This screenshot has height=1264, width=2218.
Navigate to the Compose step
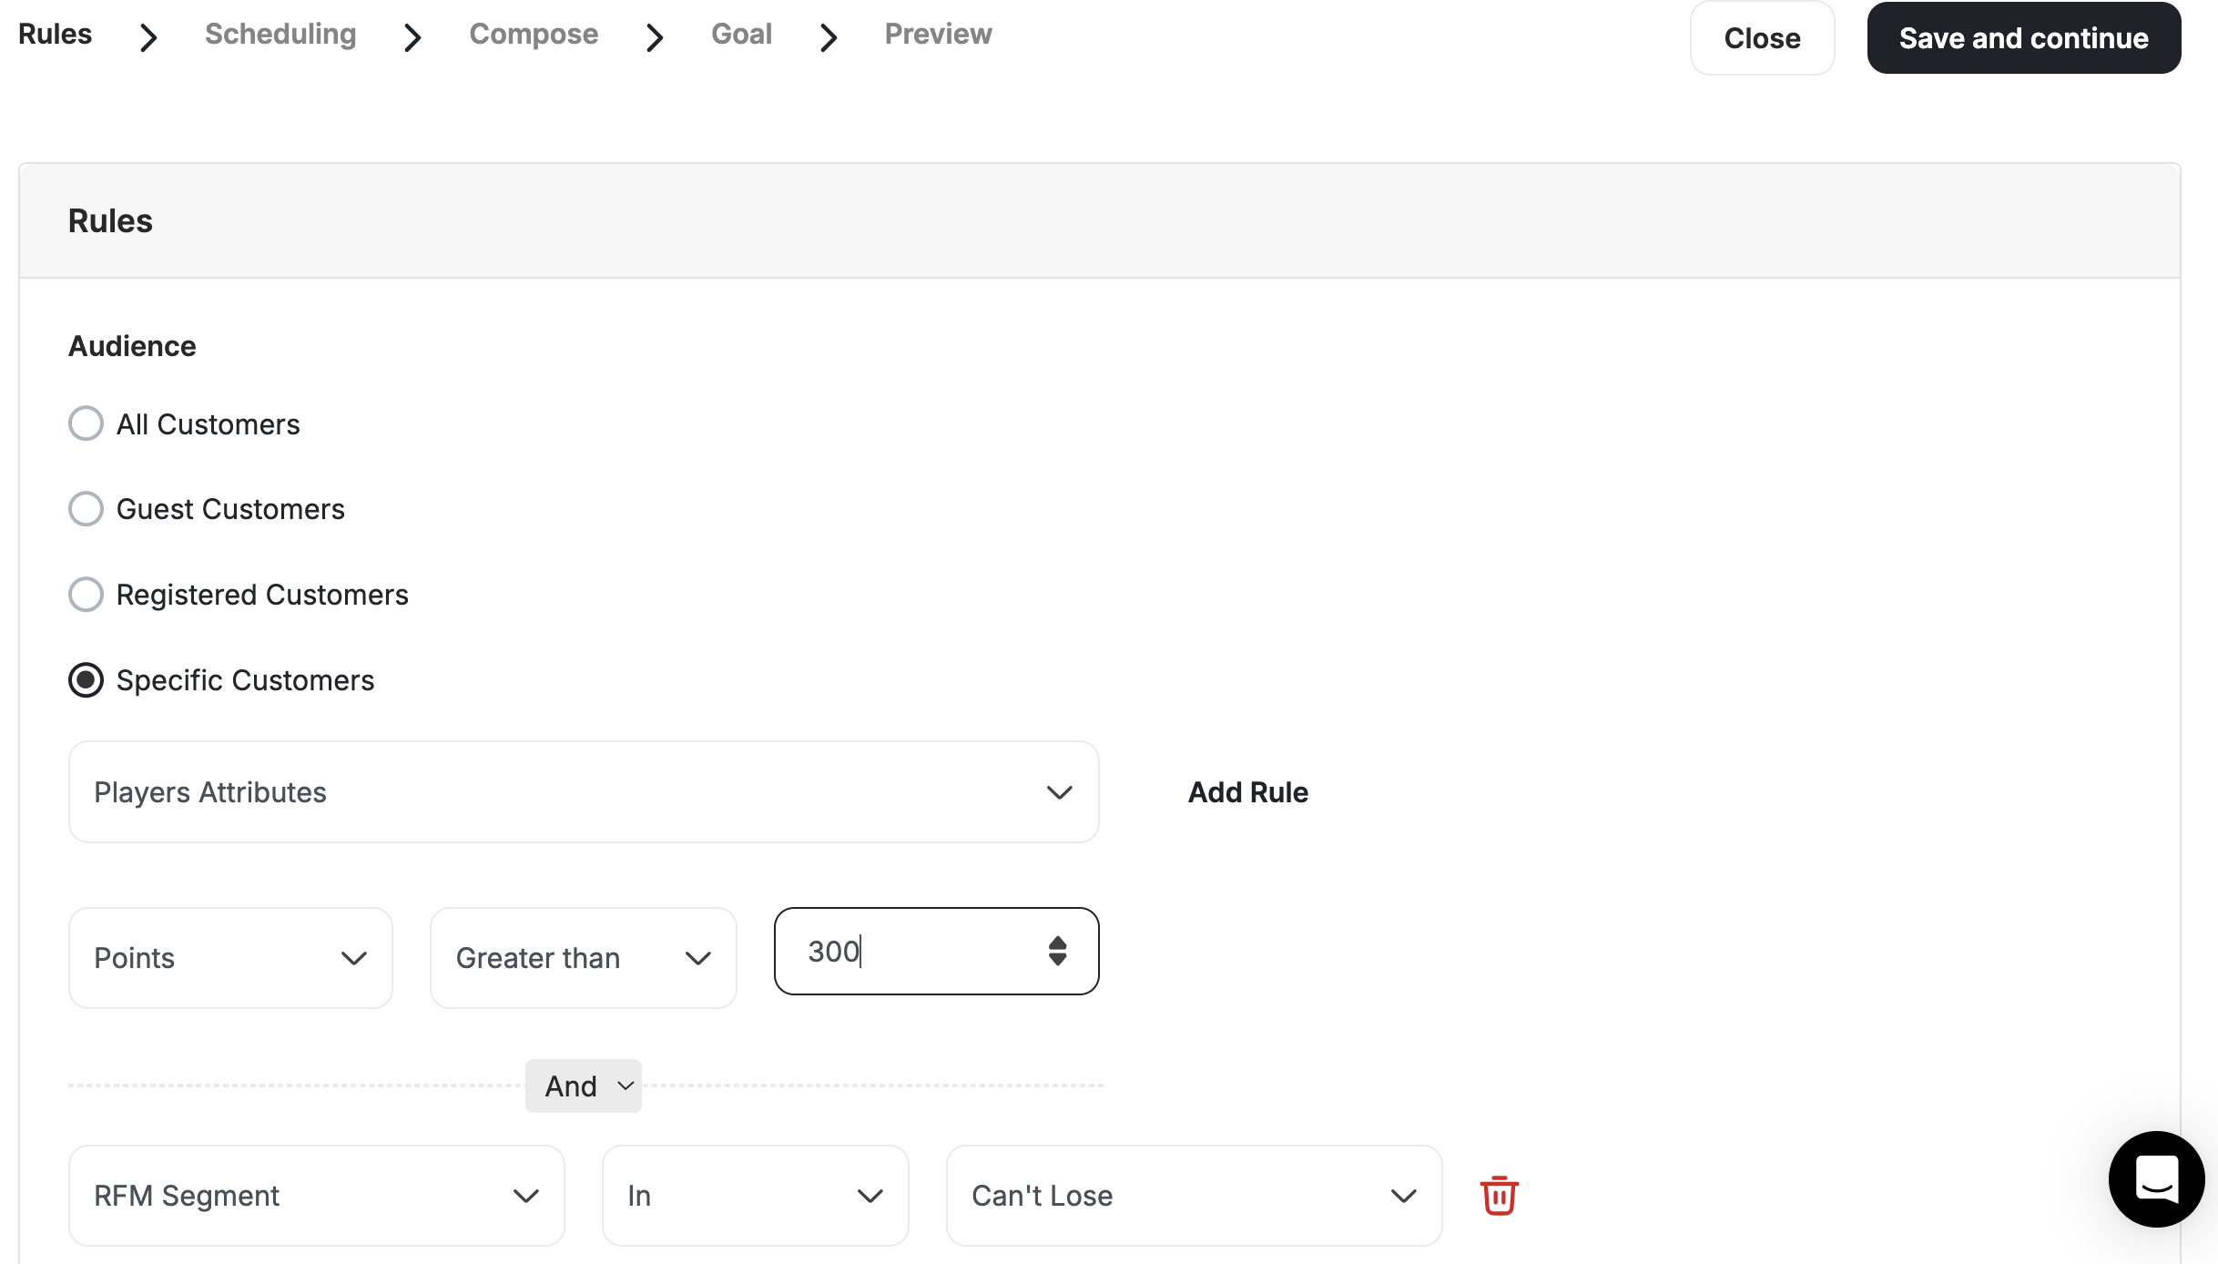pyautogui.click(x=533, y=34)
